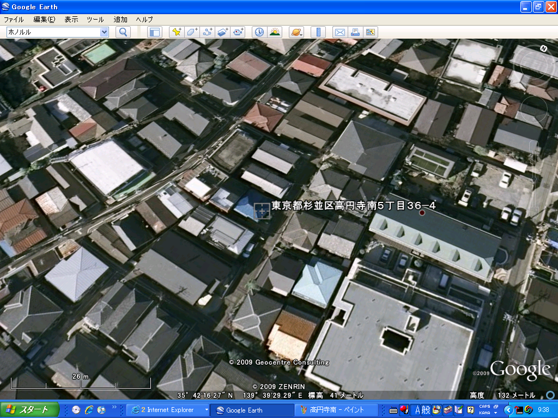
Task: View this location in Google Maps
Action: click(371, 32)
